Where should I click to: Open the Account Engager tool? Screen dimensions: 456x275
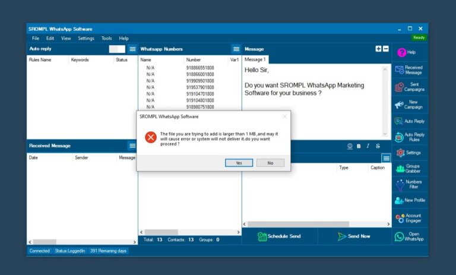(x=409, y=219)
